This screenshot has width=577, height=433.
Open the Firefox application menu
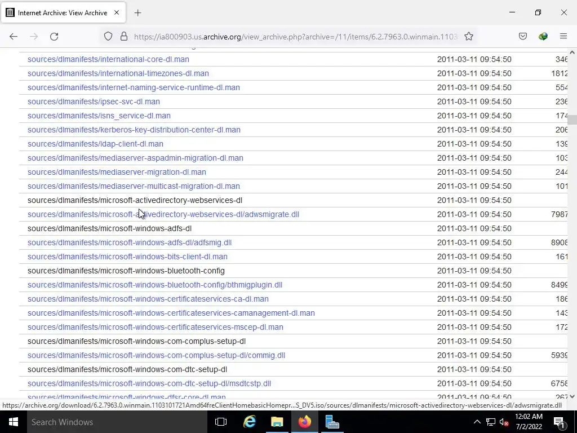pos(563,37)
